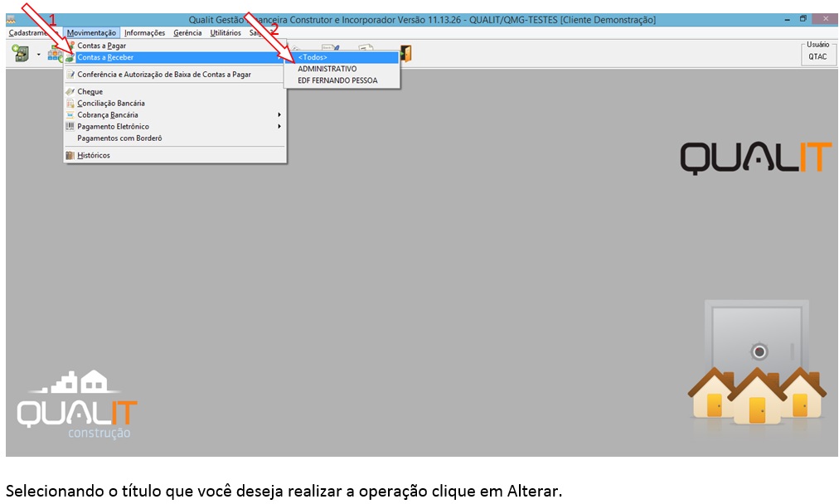Open the Movimentação menu
The image size is (839, 504).
[91, 32]
